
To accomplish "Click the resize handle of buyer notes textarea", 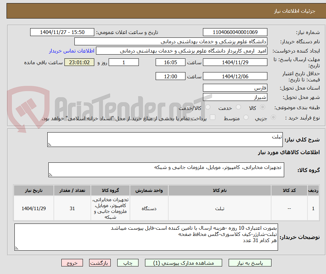I will (x=17, y=248).
